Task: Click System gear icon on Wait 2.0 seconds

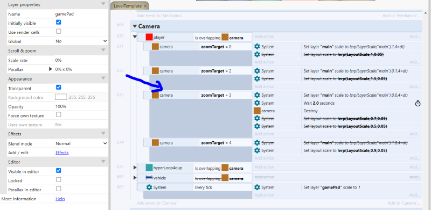Action: 257,103
